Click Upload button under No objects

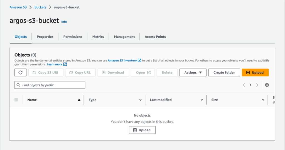142,130
